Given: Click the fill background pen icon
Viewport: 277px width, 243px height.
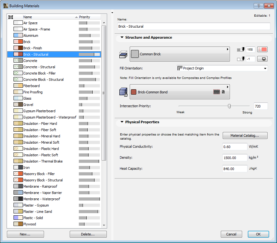Looking at the screenshot, I should (243, 59).
